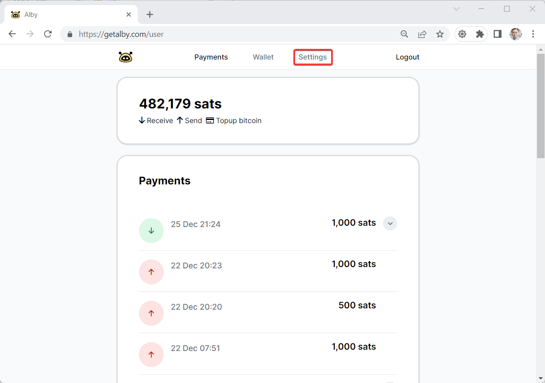Click the 22 Dec 20:23 timestamp
Image resolution: width=545 pixels, height=383 pixels.
(197, 266)
